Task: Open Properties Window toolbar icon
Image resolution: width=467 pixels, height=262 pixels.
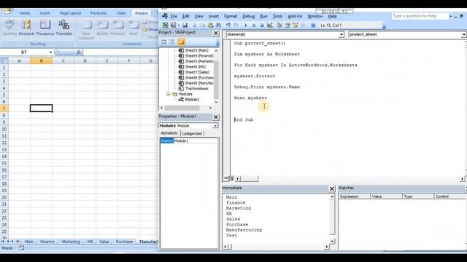Action: click(x=287, y=25)
